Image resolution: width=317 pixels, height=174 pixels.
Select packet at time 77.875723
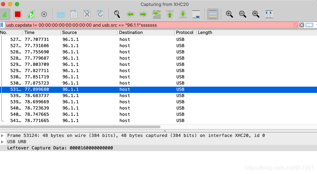coord(158,83)
